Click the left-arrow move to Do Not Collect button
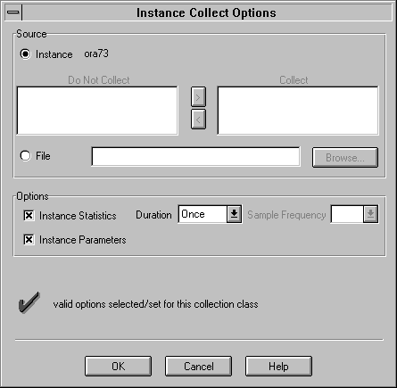The width and height of the screenshot is (397, 388). point(198,120)
